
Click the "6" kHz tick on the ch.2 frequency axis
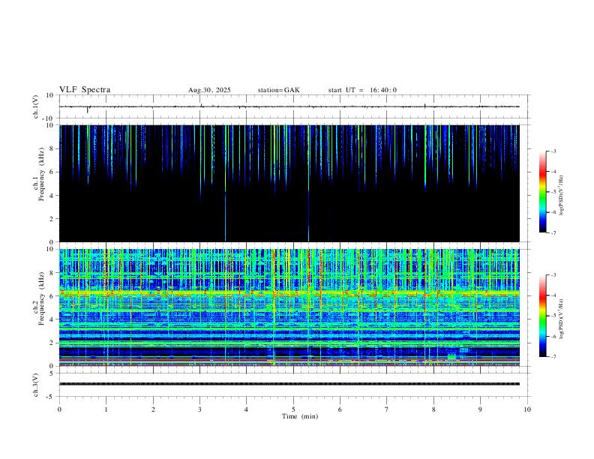click(52, 296)
